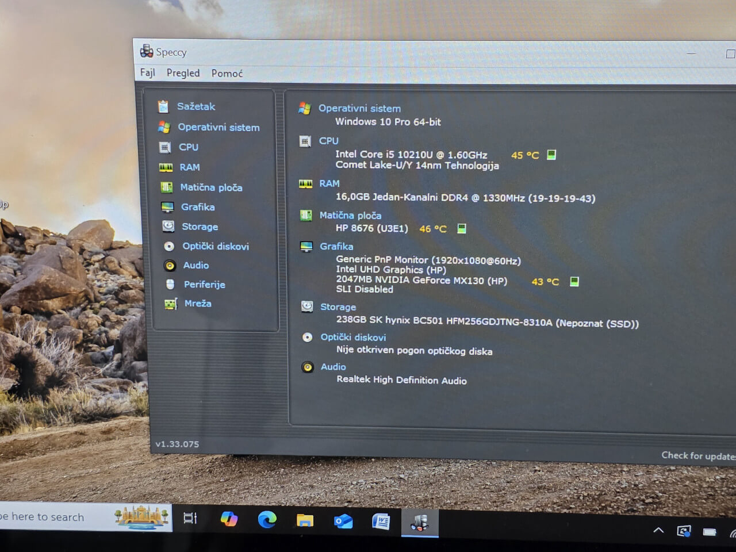Image resolution: width=736 pixels, height=552 pixels.
Task: Click the taskbar search box
Action: [57, 517]
